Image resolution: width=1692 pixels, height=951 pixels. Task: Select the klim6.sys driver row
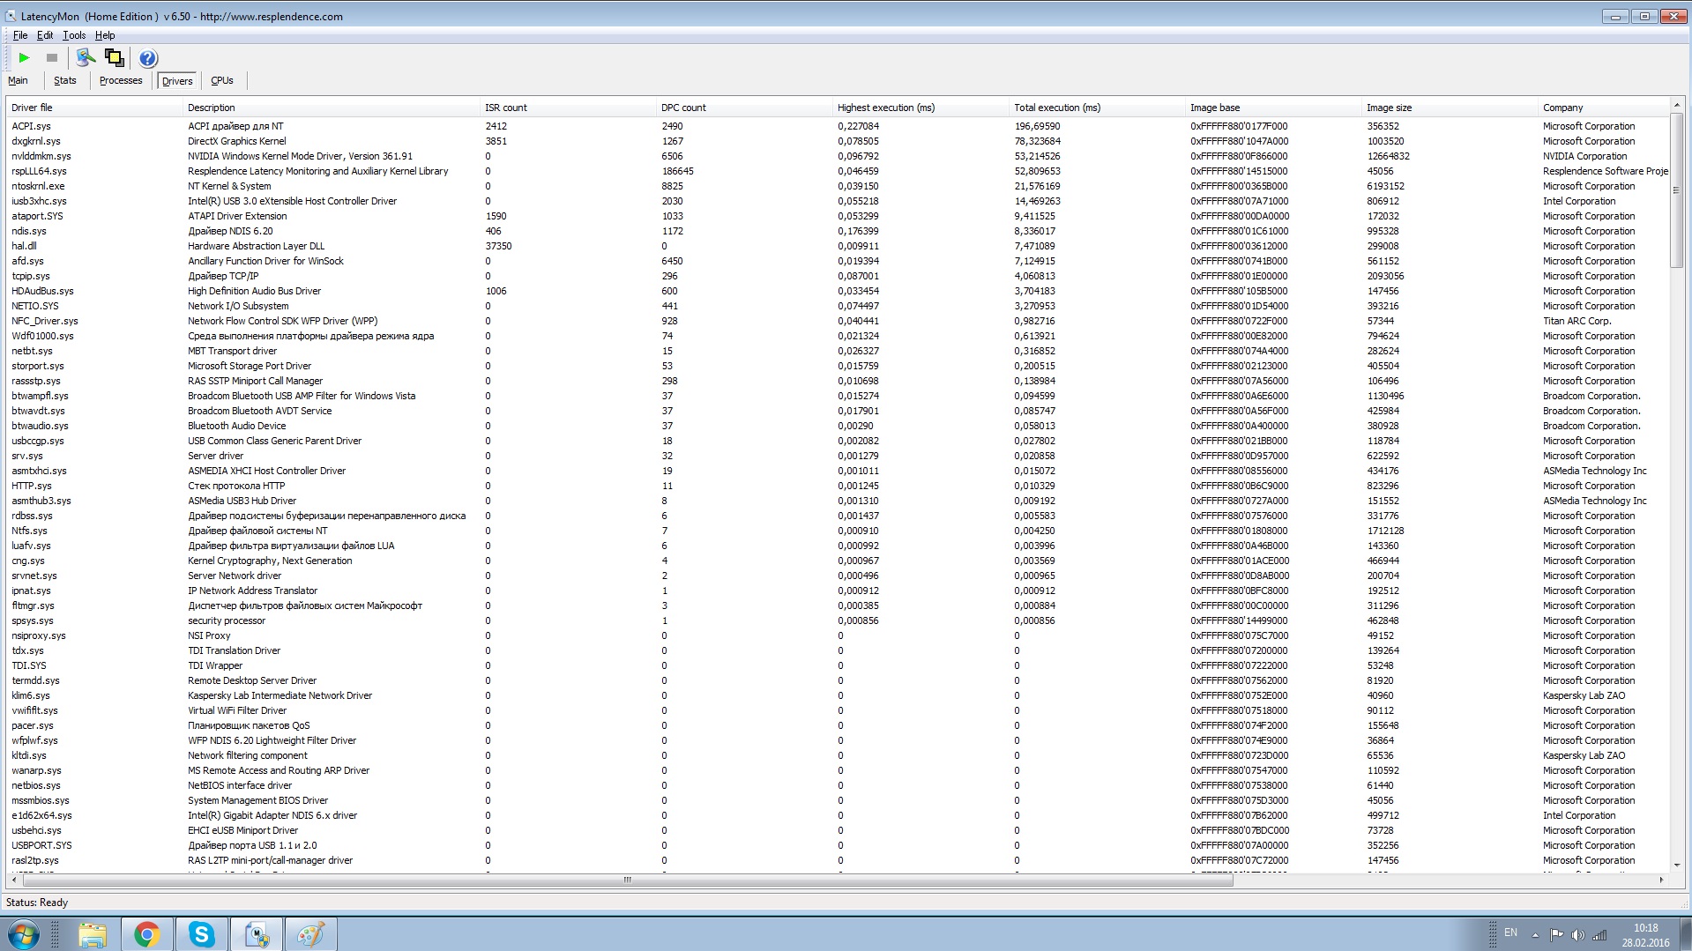point(838,695)
